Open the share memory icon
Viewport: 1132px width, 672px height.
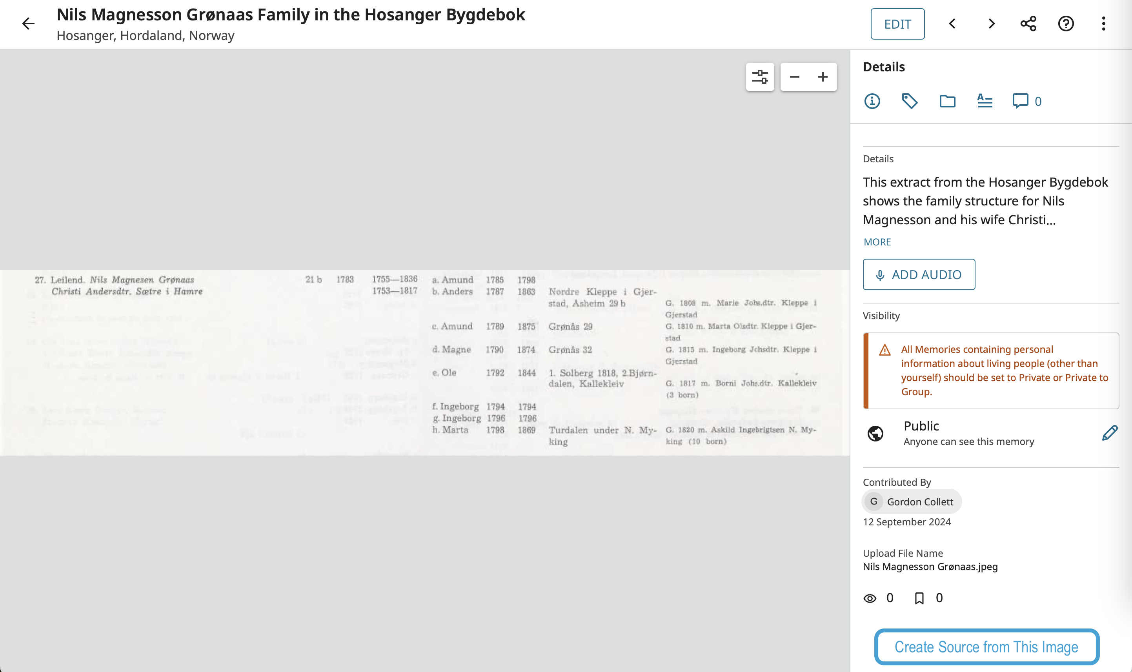pyautogui.click(x=1028, y=24)
